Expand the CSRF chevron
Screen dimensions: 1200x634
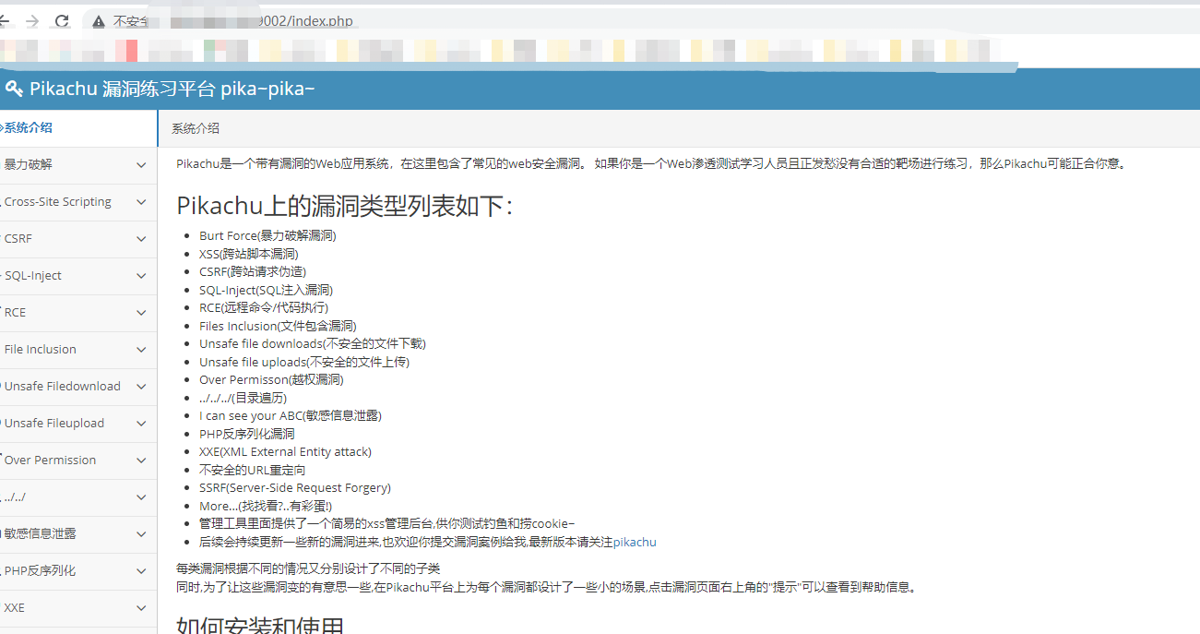141,239
